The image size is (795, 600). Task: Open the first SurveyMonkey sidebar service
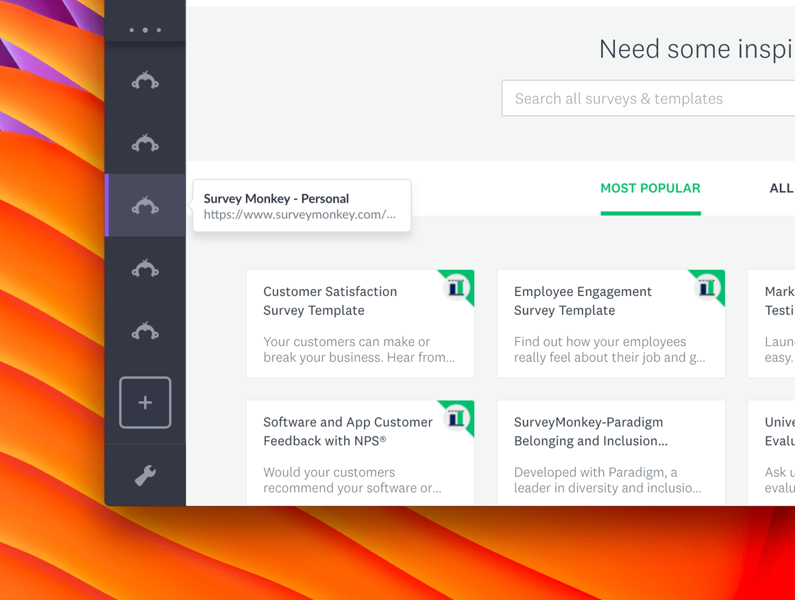[x=145, y=81]
